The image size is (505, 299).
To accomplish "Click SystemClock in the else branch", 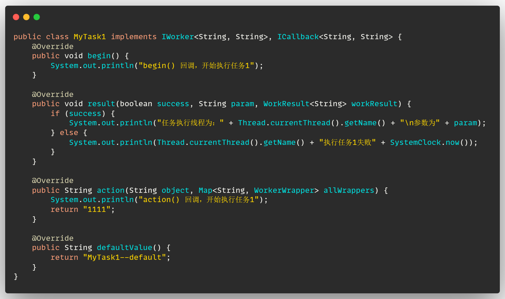I will pyautogui.click(x=415, y=143).
